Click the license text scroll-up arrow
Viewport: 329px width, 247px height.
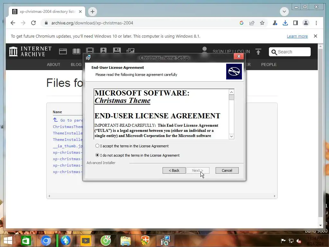point(231,92)
